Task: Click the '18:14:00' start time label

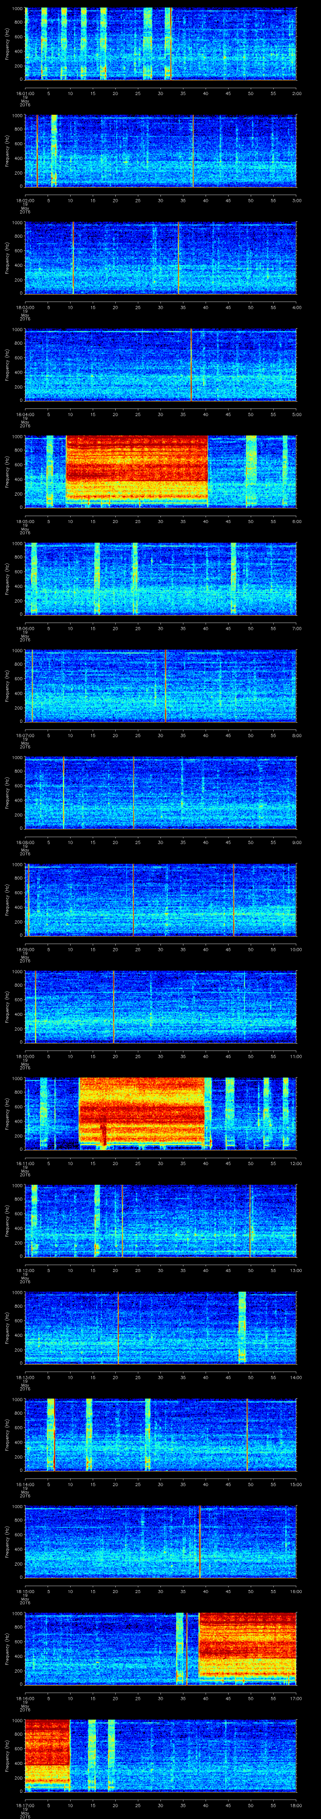Action: click(x=25, y=1484)
